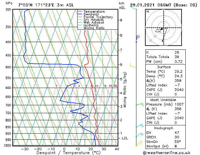
Task: Click the CAPE value 2040 under Surface
Action: point(179,90)
